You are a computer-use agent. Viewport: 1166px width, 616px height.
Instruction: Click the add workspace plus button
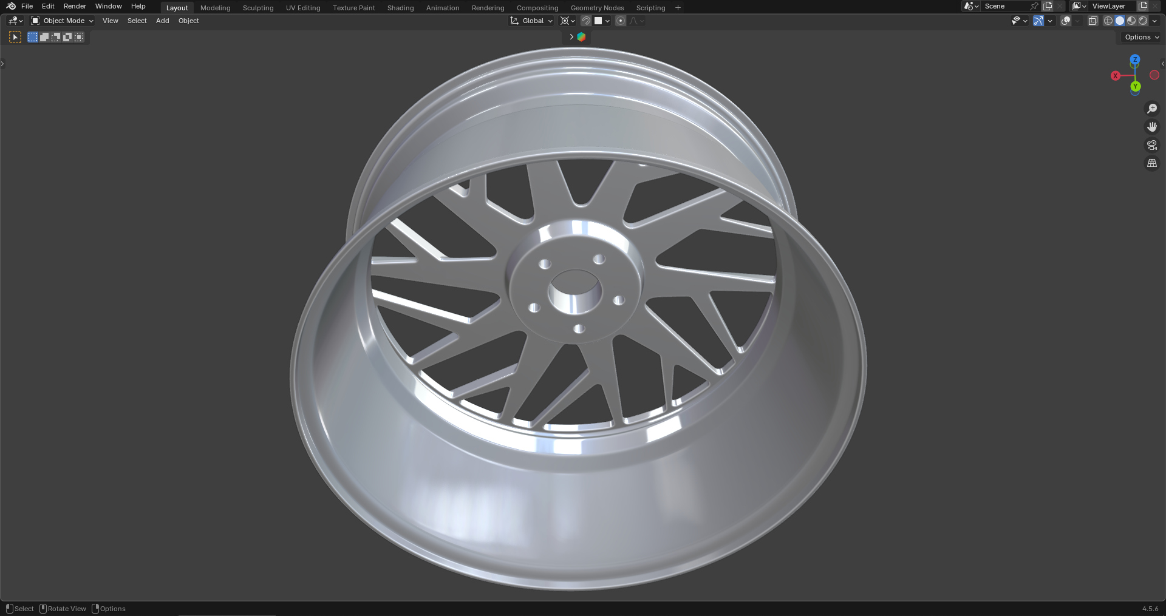tap(678, 8)
